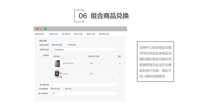The image size is (205, 107).
Task: Click the 规格/库存/运费 column header
Action: pos(94,56)
